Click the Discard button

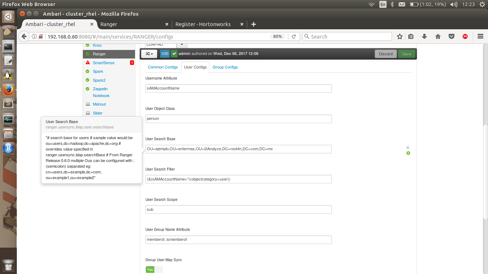coord(386,54)
